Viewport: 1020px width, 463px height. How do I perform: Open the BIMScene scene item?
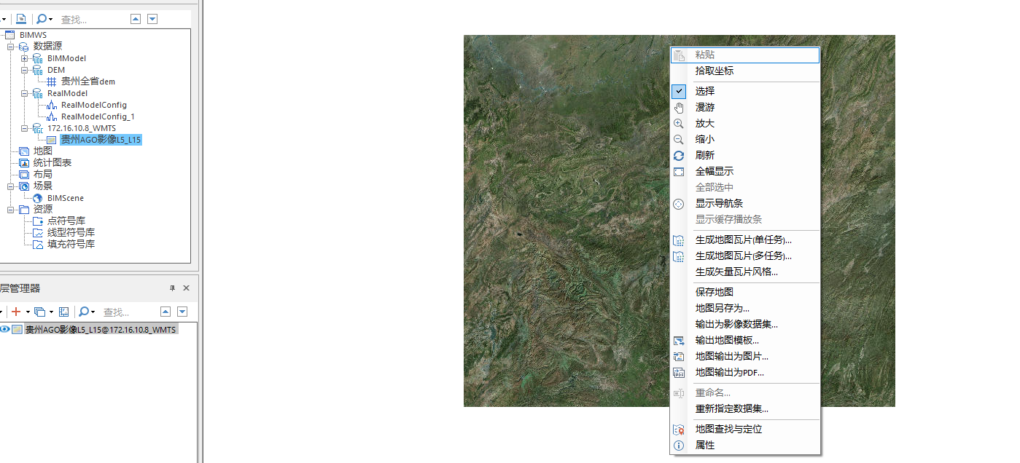coord(65,198)
